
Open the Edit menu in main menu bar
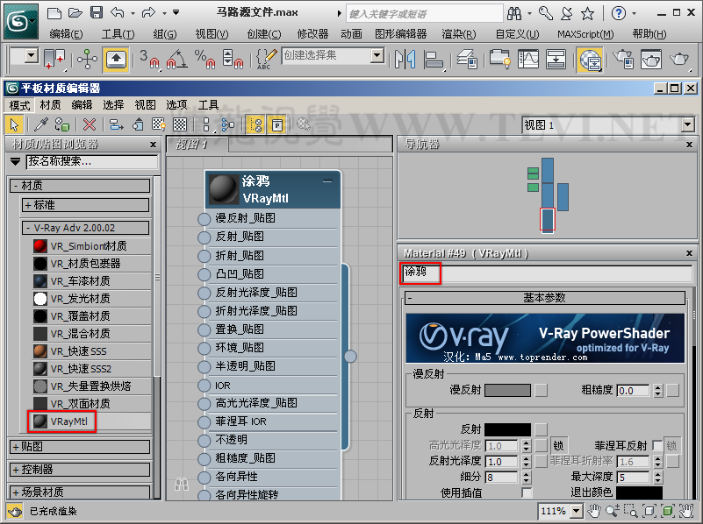[x=66, y=34]
